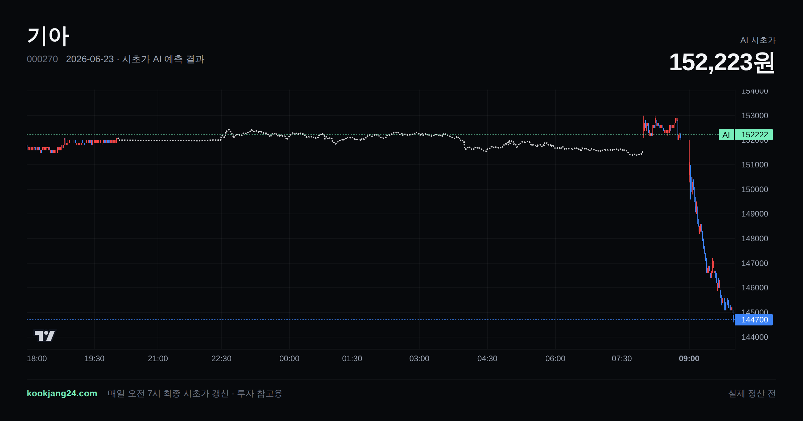Click the 22:30 time axis label
The image size is (803, 421).
(221, 359)
